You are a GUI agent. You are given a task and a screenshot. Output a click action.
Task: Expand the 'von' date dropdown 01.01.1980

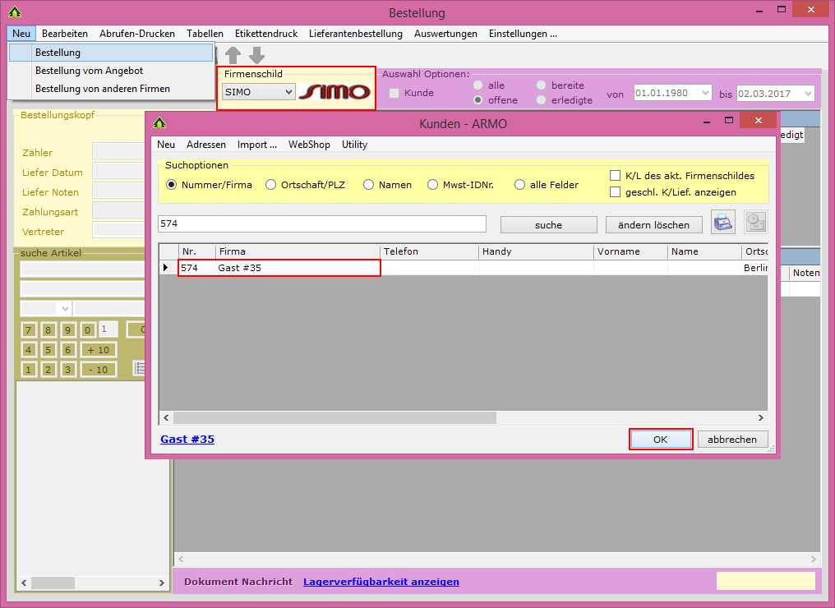(704, 94)
